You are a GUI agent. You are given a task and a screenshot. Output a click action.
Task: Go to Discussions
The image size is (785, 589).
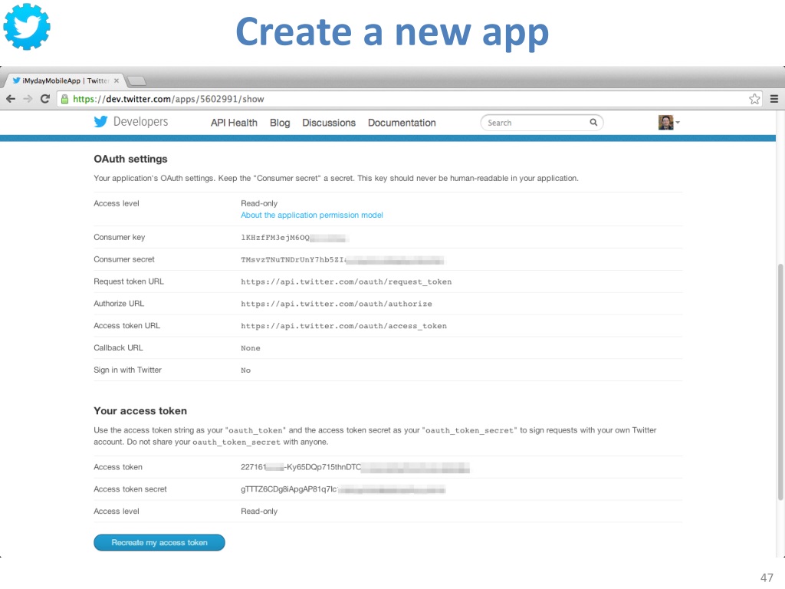(329, 123)
